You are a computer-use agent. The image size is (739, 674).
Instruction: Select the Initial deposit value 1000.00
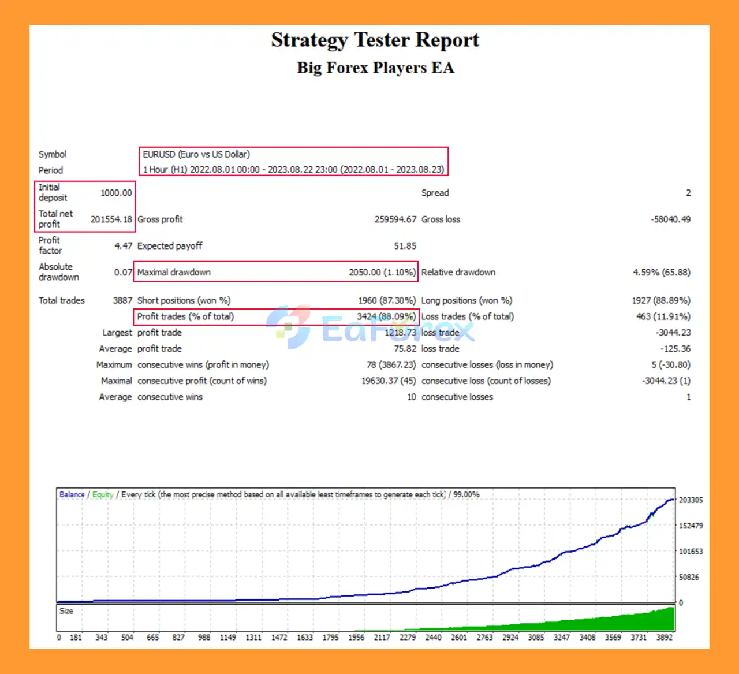(x=116, y=193)
